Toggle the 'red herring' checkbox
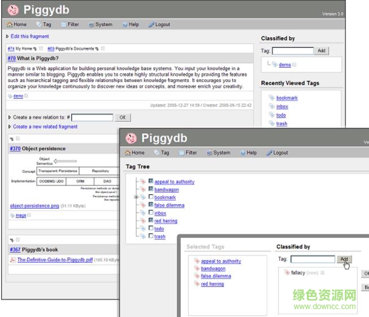The width and height of the screenshot is (369, 317). pyautogui.click(x=151, y=220)
